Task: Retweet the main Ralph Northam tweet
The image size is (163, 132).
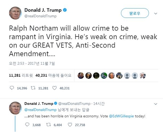Action: (33, 88)
